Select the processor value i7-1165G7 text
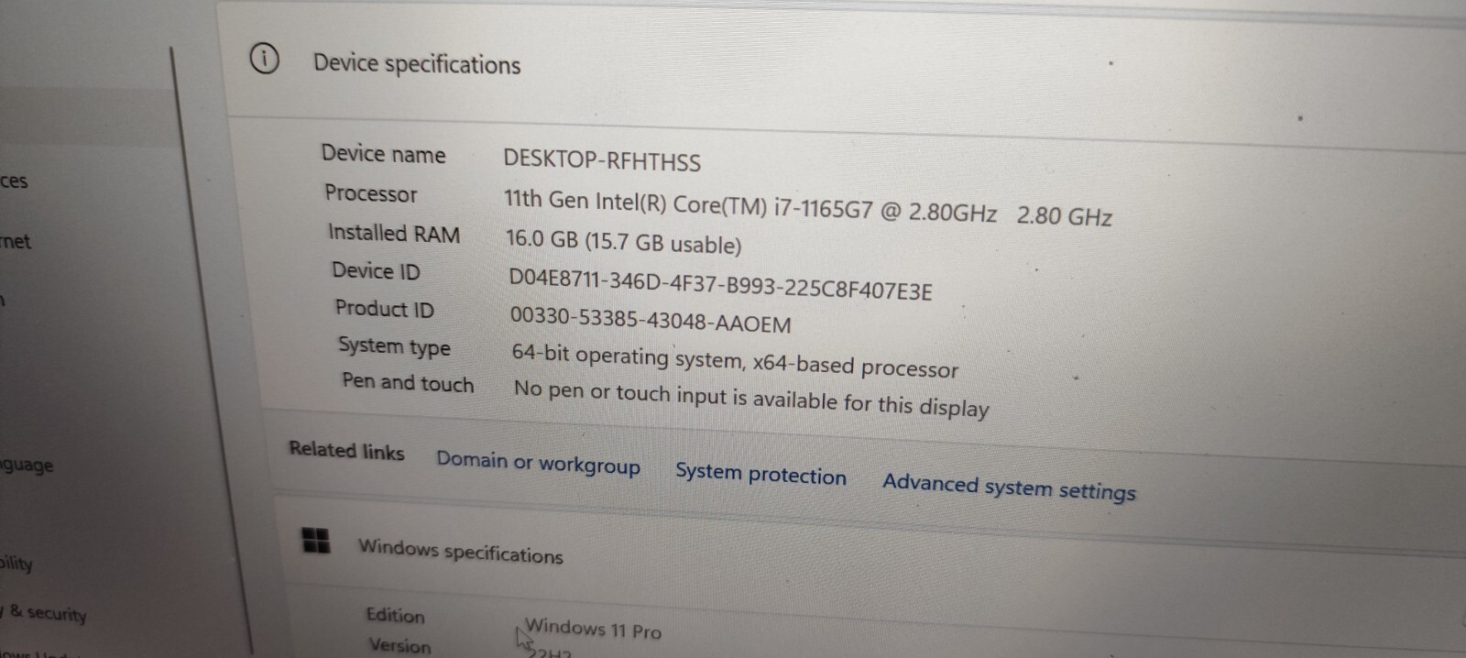This screenshot has height=658, width=1466. point(807,207)
